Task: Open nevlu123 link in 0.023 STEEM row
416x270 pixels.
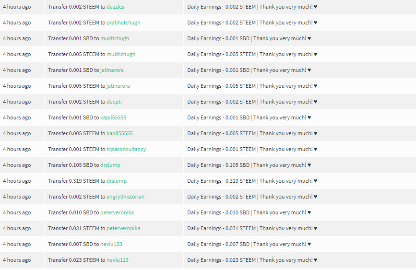Action: (x=118, y=260)
